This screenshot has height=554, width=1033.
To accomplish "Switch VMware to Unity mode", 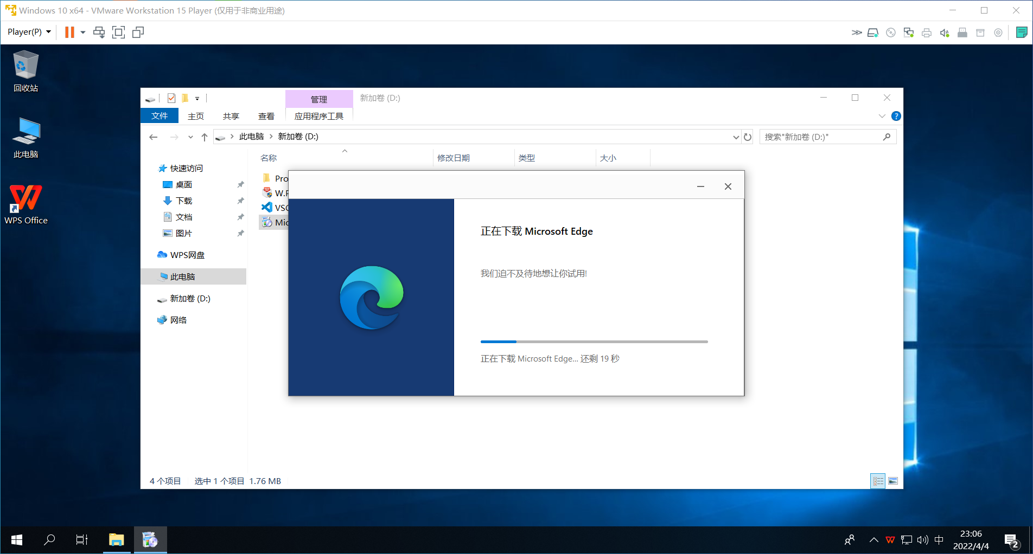I will [x=138, y=32].
